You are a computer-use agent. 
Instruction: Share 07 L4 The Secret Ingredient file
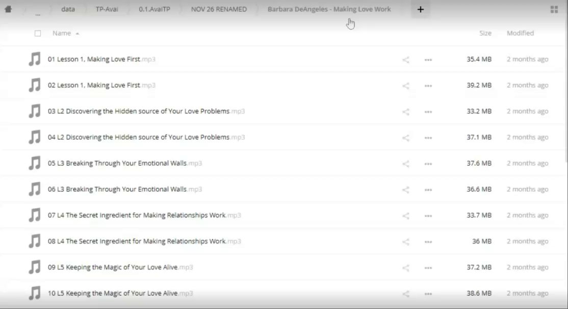[x=406, y=216]
